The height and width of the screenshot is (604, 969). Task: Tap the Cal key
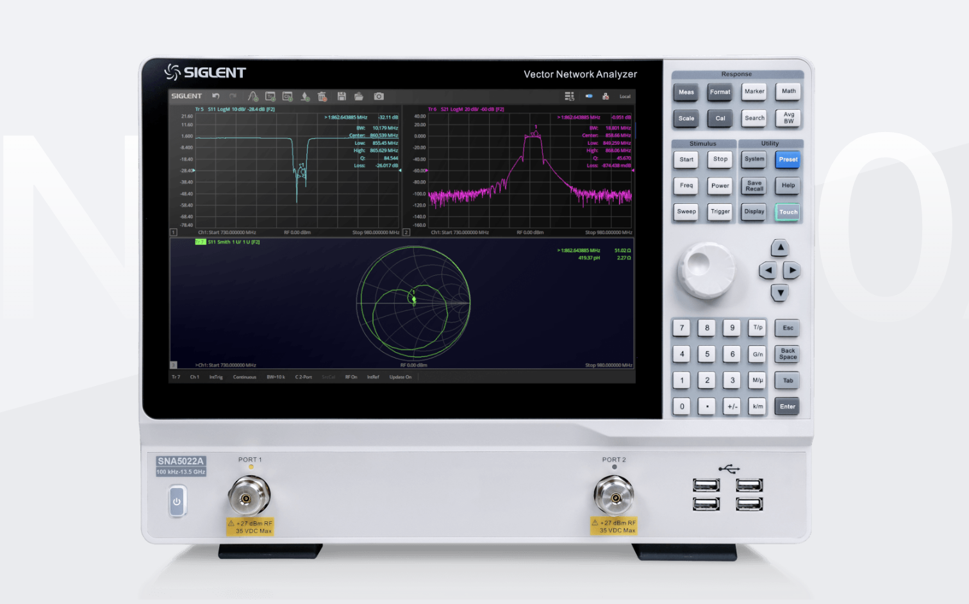pos(720,119)
